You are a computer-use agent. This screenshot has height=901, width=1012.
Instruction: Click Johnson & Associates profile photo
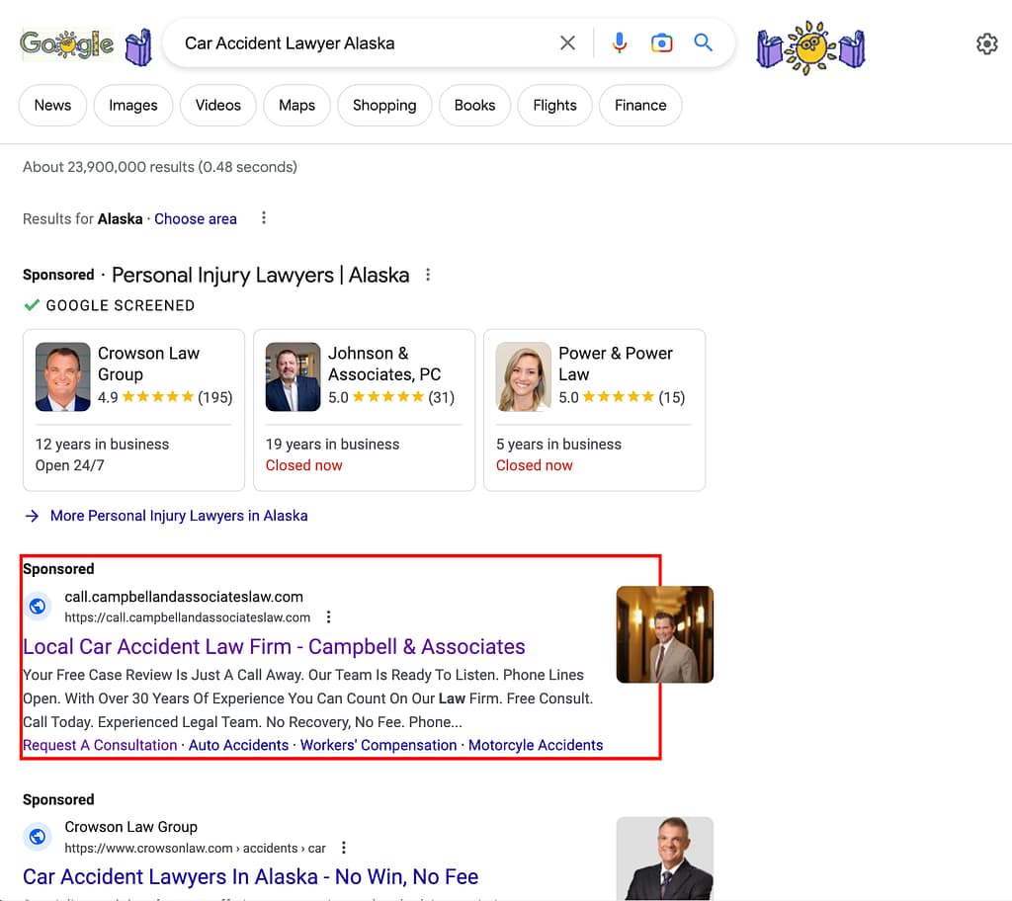[x=293, y=377]
